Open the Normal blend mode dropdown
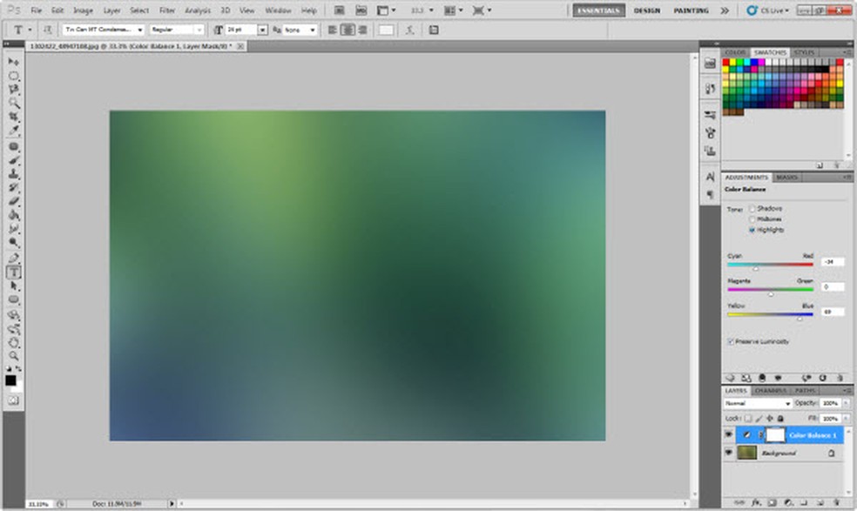This screenshot has height=511, width=857. 757,404
